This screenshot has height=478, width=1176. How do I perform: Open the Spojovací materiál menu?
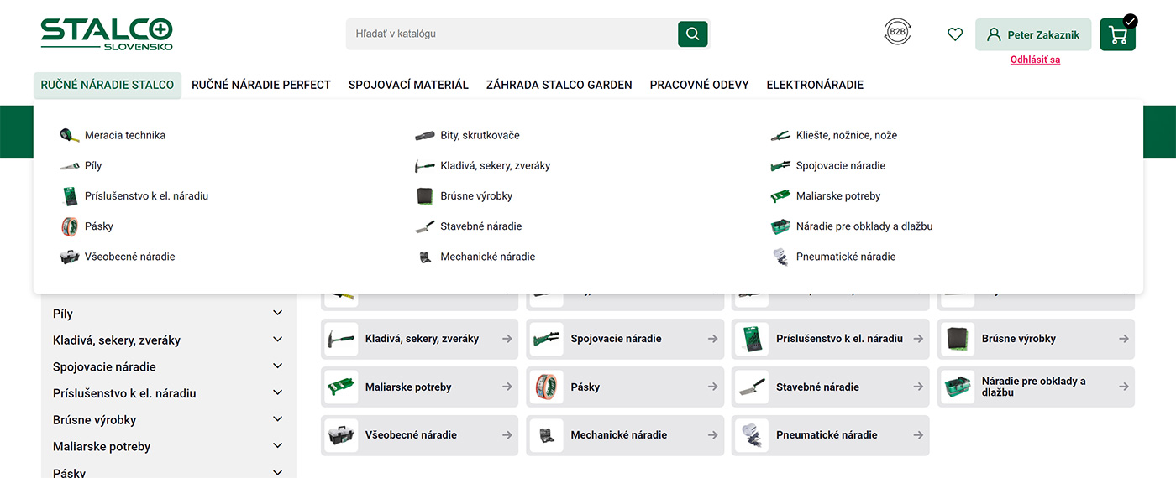tap(408, 85)
